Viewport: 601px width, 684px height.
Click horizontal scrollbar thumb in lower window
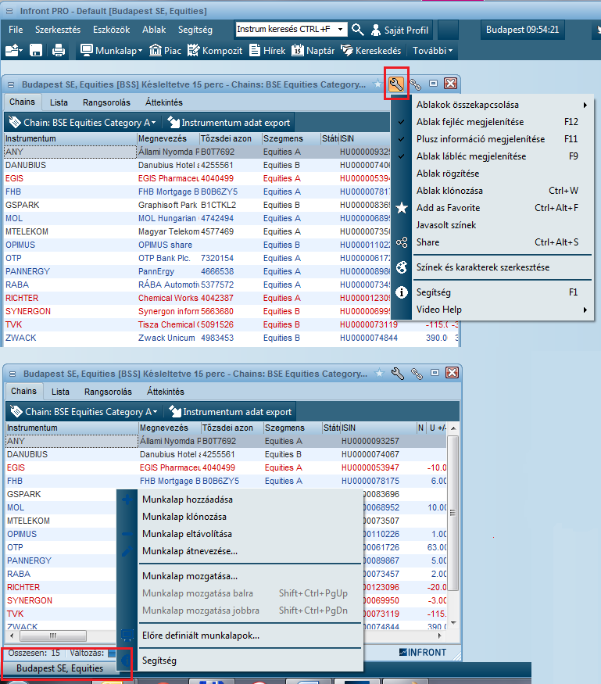pyautogui.click(x=52, y=636)
